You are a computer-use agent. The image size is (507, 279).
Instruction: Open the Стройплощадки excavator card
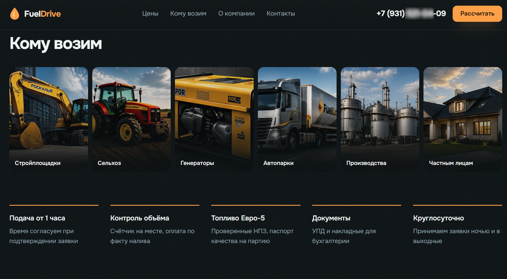49,119
